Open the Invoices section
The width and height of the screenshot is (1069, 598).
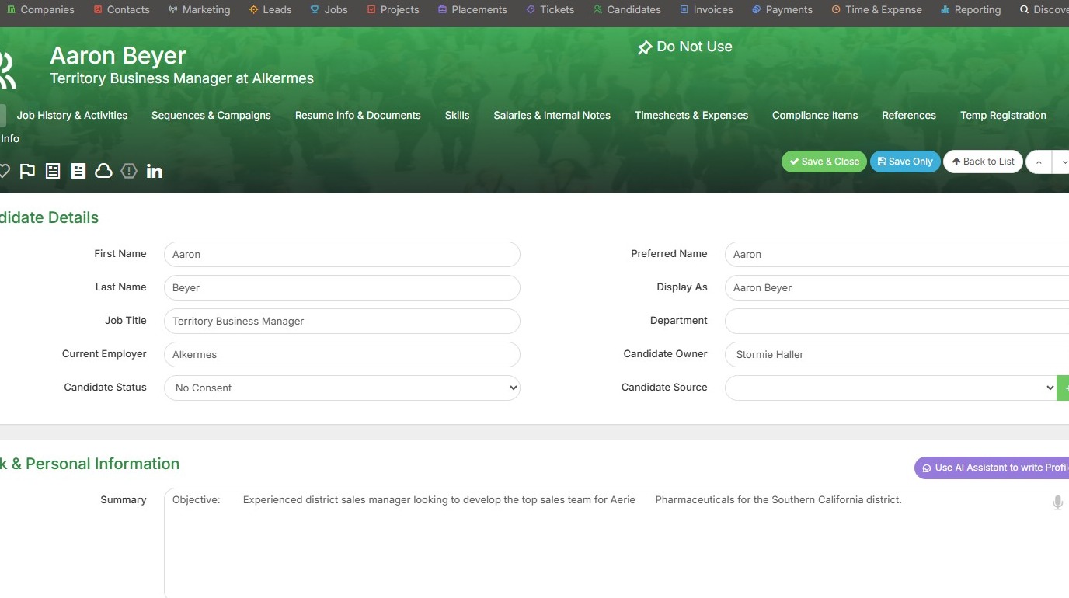(706, 10)
